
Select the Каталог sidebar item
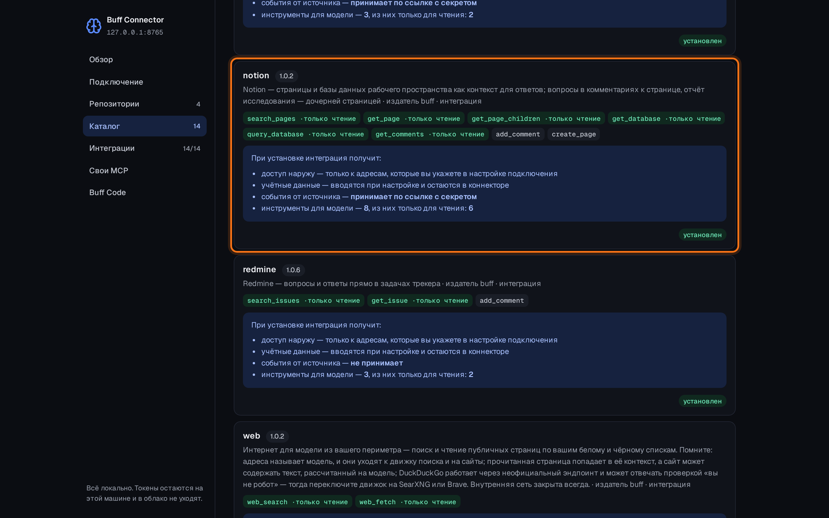pos(144,126)
